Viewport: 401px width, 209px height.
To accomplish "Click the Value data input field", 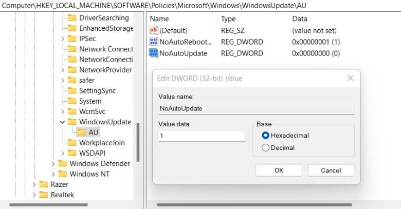I will click(x=202, y=136).
